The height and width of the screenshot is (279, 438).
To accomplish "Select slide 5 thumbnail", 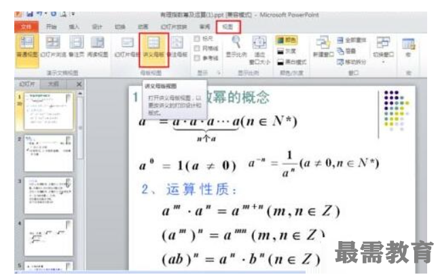I will pyautogui.click(x=49, y=265).
